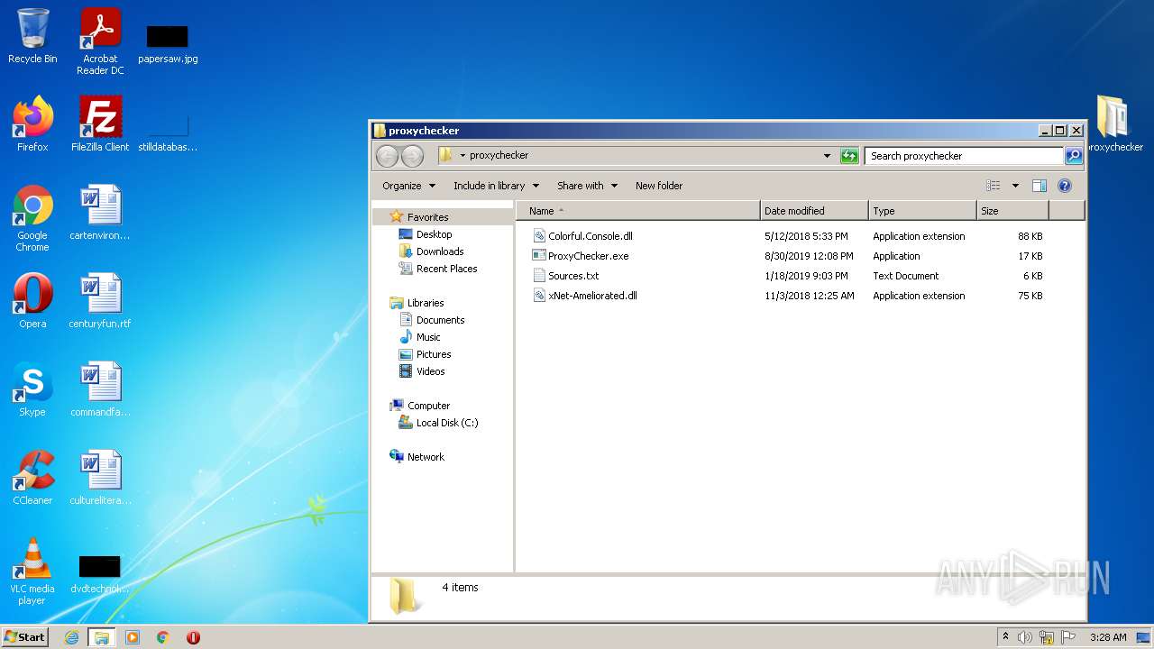
Task: Change view with the views icon
Action: [994, 186]
